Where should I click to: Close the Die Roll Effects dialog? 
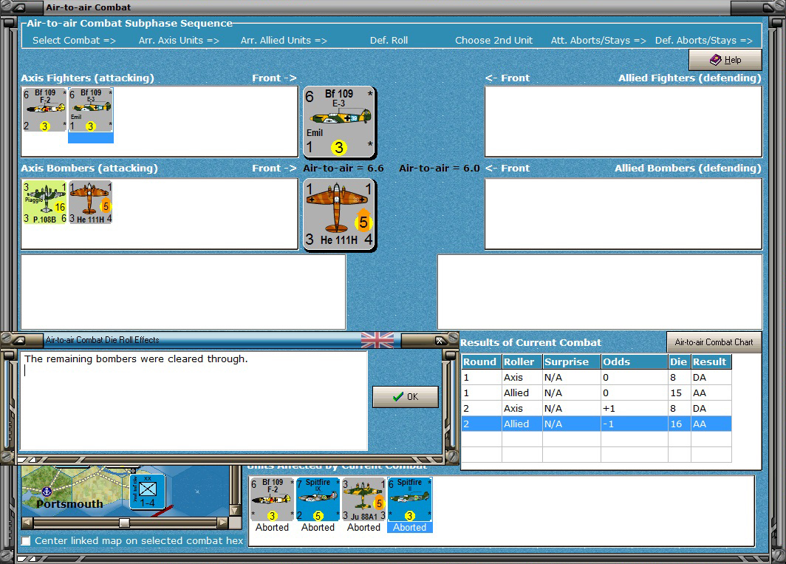click(440, 341)
